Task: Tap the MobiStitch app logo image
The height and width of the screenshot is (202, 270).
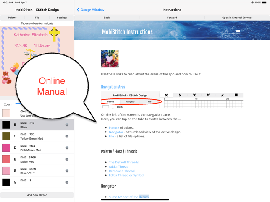Action: [110, 59]
